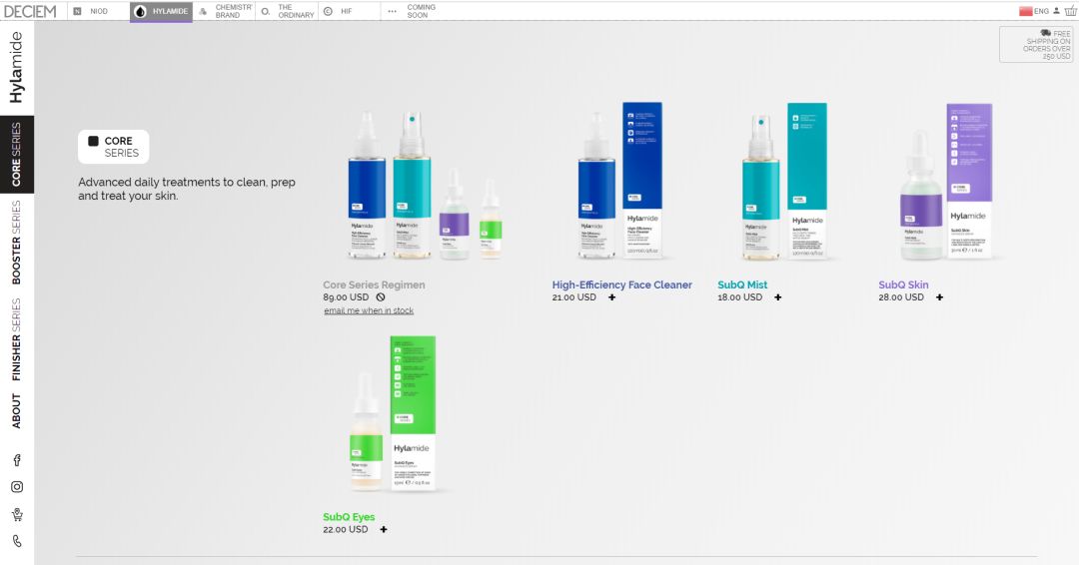Open the Booster Series sidebar section
The width and height of the screenshot is (1079, 565).
click(16, 243)
